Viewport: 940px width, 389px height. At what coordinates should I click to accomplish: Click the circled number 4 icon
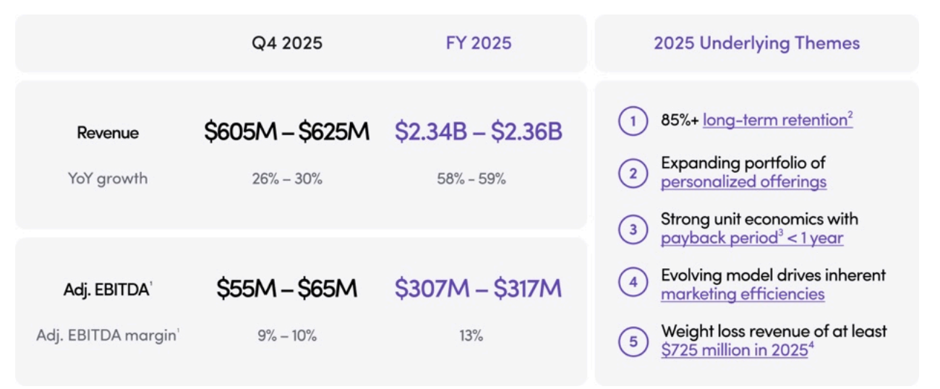[x=633, y=283]
